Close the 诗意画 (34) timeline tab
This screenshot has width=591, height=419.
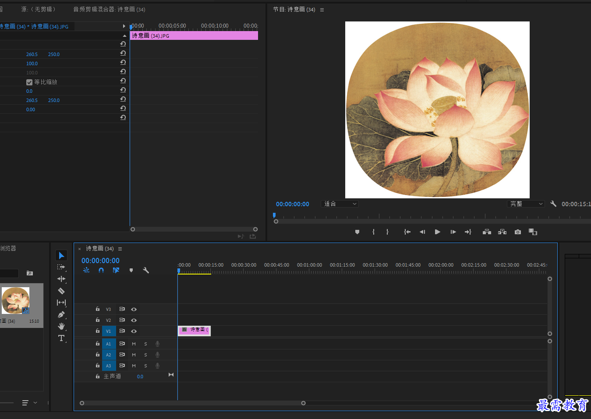(x=79, y=249)
